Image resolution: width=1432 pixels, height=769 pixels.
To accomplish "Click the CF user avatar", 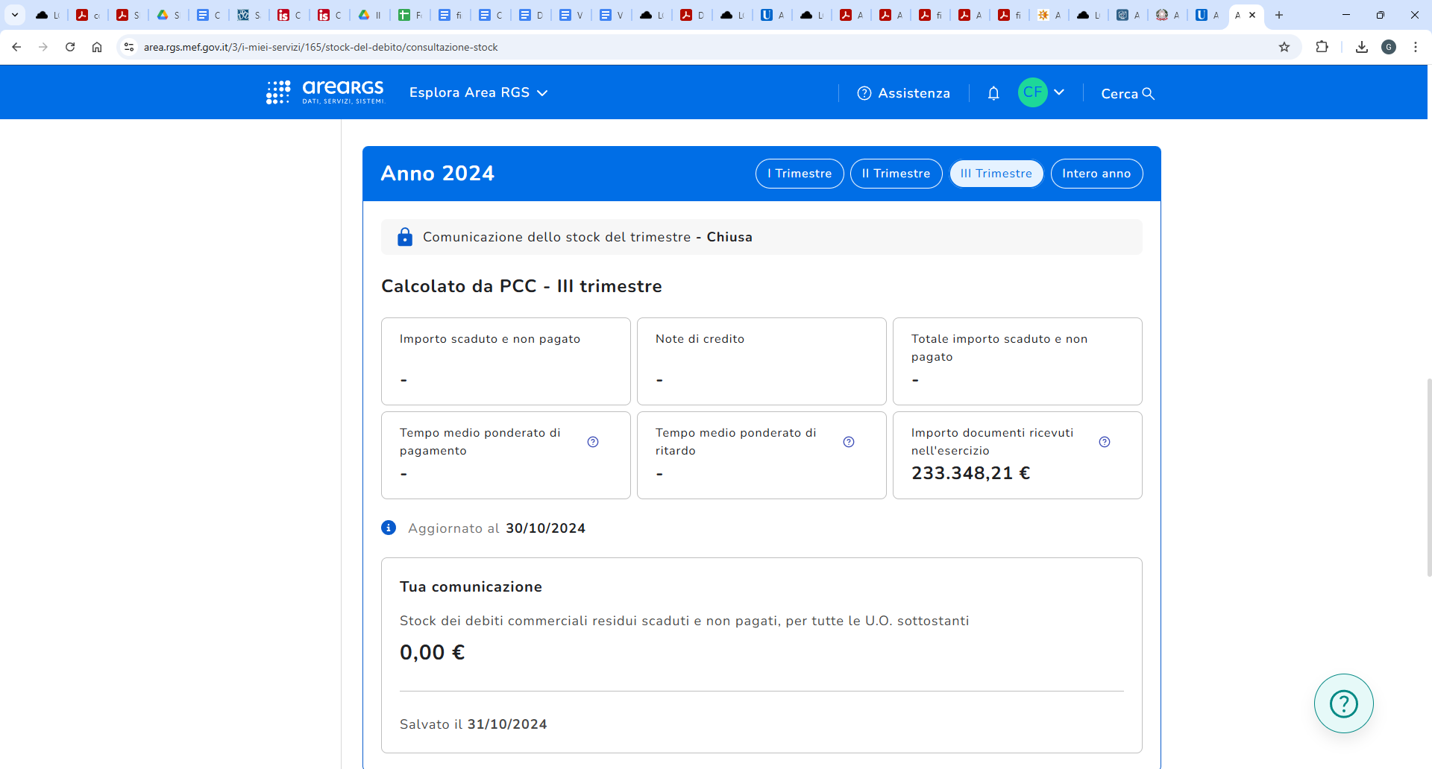I will click(1032, 92).
